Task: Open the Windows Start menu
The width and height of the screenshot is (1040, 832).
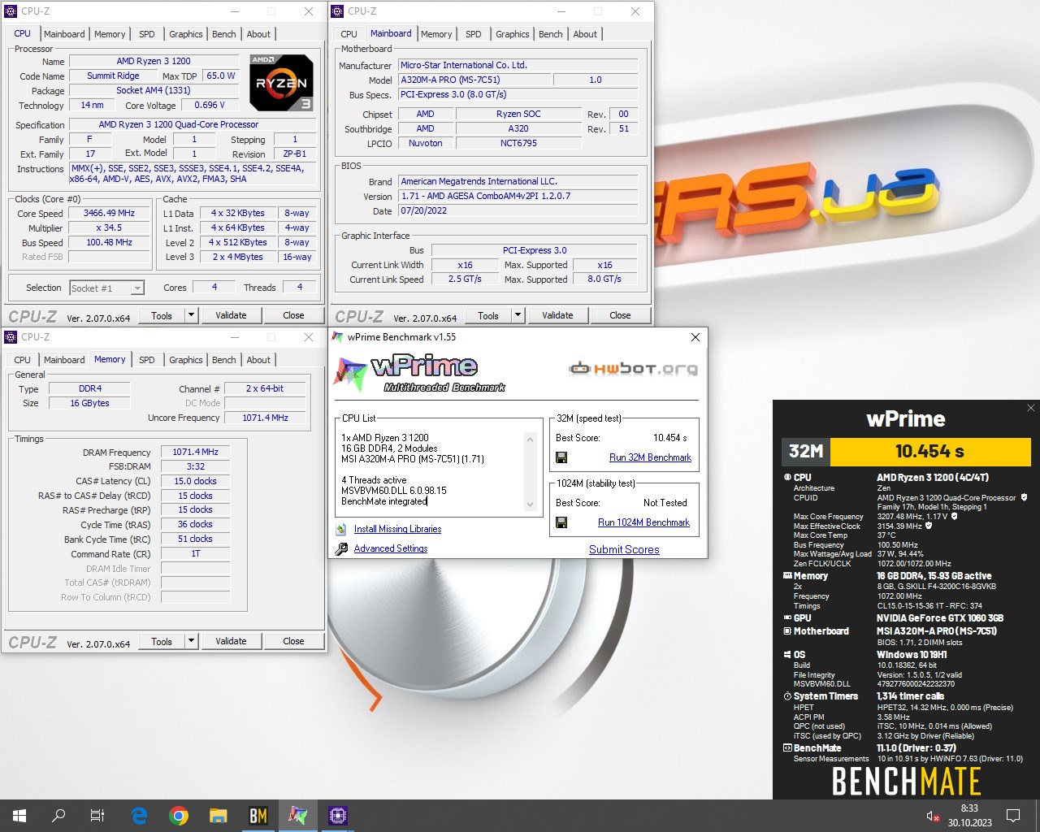Action: pos(19,816)
